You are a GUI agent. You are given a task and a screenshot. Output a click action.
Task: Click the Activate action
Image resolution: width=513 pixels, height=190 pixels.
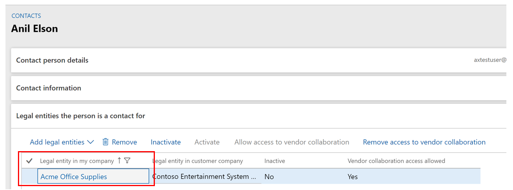coord(207,142)
